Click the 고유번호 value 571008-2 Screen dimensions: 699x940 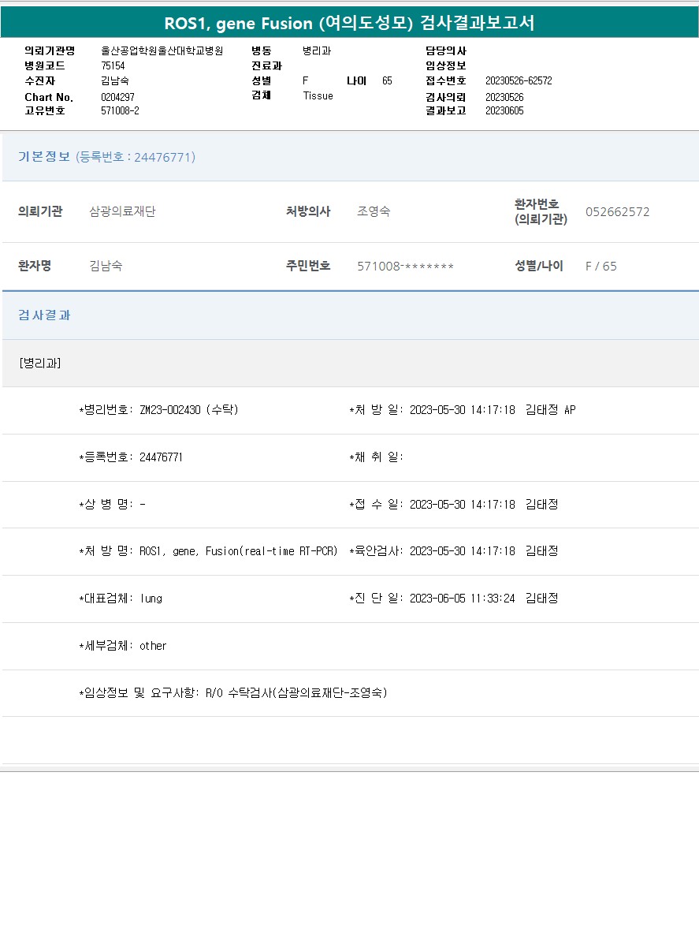coord(120,110)
